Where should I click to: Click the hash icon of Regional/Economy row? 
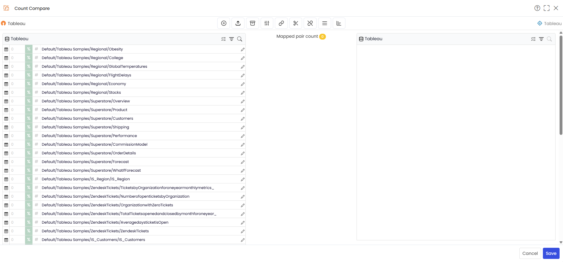point(36,84)
